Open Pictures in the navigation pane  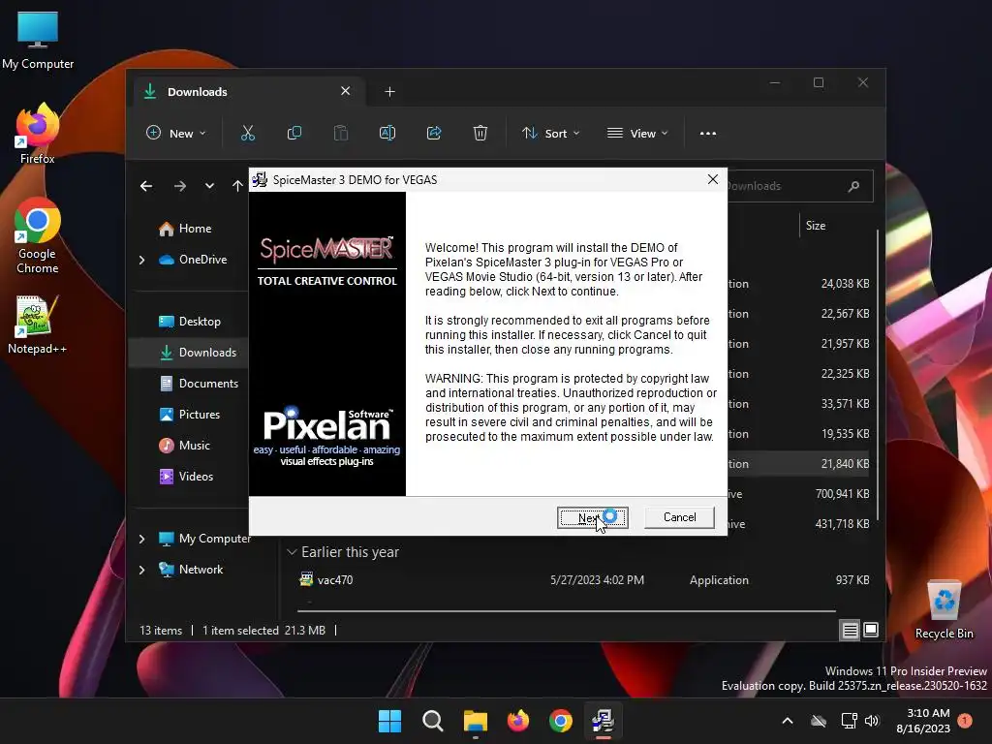tap(200, 415)
